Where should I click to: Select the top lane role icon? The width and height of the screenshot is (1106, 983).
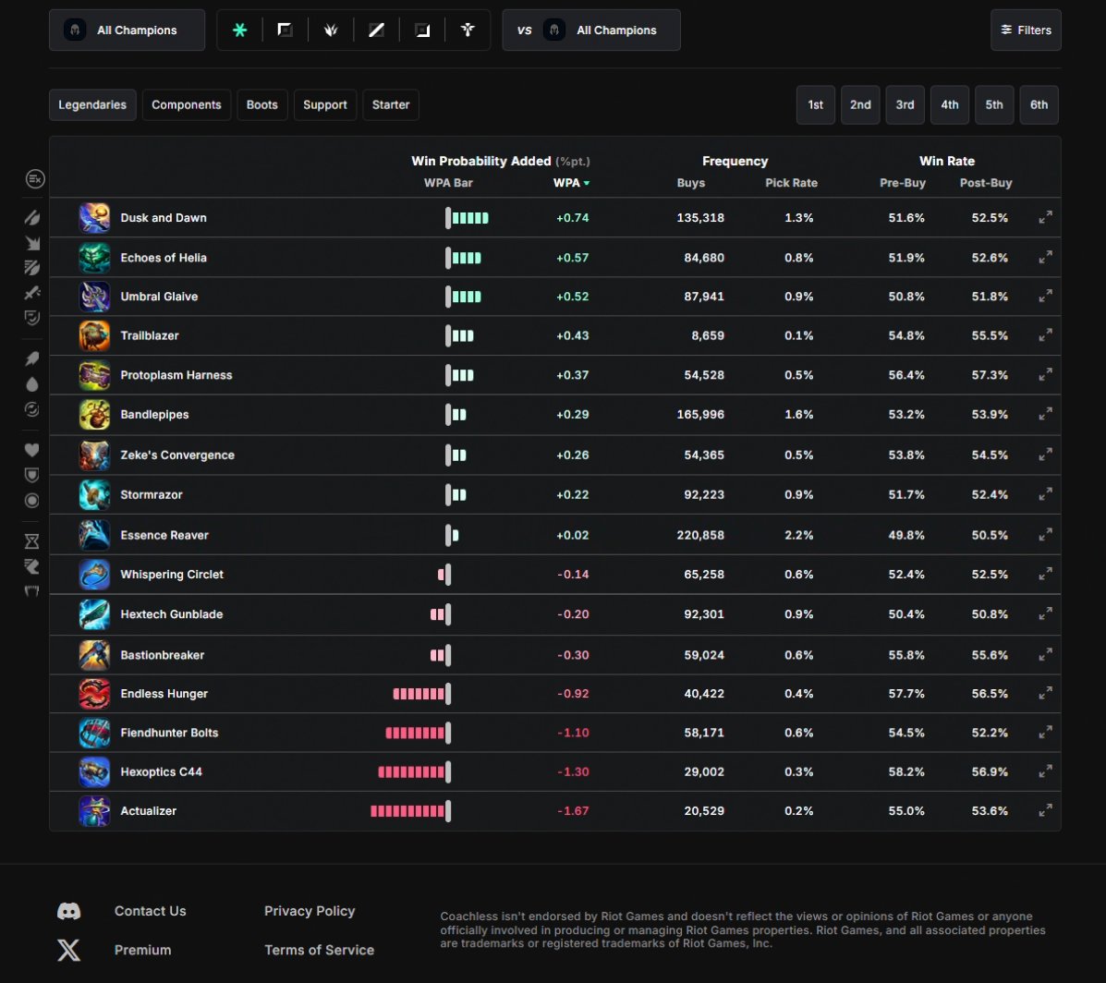285,30
